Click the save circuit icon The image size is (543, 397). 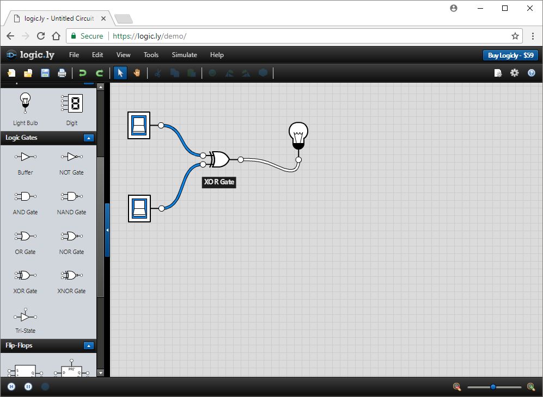tap(45, 73)
